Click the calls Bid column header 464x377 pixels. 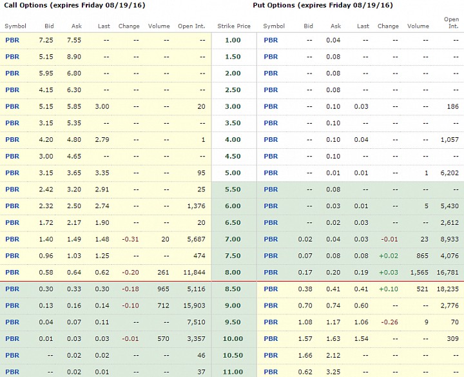click(49, 26)
